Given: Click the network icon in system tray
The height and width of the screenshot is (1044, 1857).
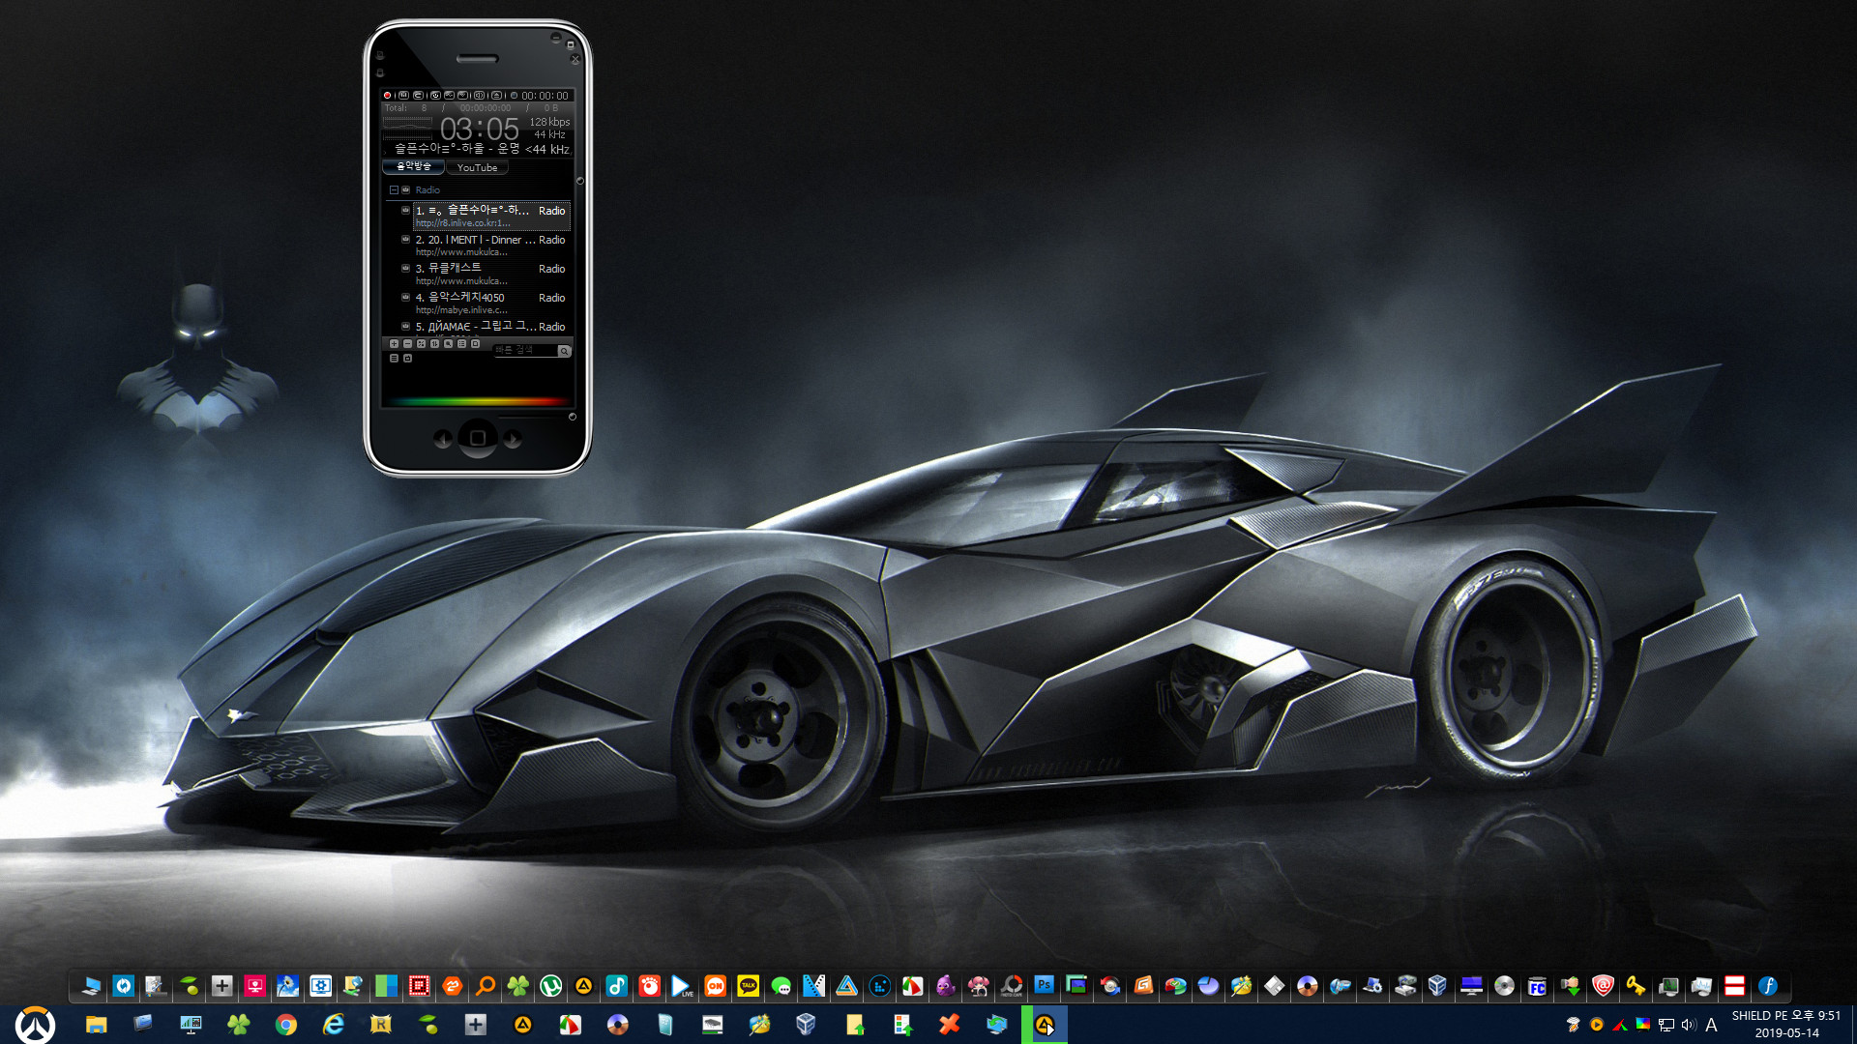Looking at the screenshot, I should 1665,1025.
